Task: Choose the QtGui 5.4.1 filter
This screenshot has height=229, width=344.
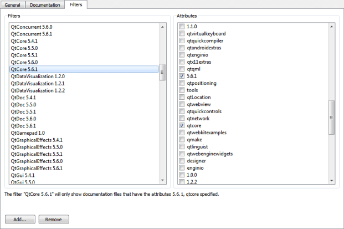Action: [x=84, y=175]
